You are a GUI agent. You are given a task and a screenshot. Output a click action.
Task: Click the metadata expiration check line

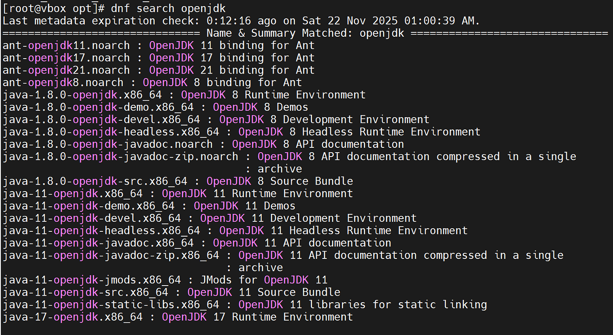(x=241, y=21)
